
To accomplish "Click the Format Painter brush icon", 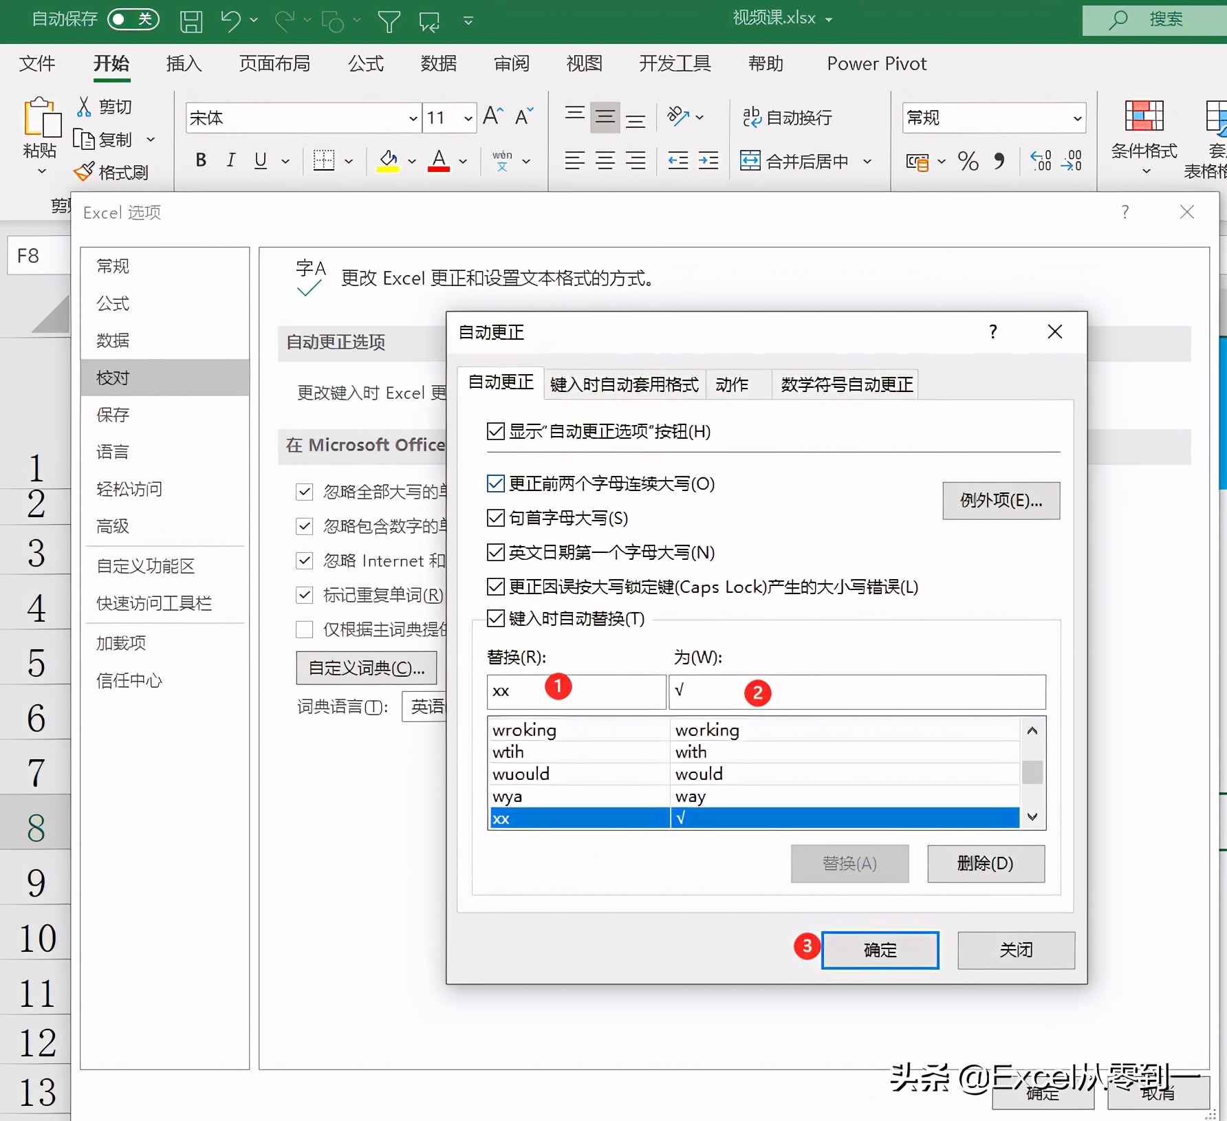I will coord(83,172).
